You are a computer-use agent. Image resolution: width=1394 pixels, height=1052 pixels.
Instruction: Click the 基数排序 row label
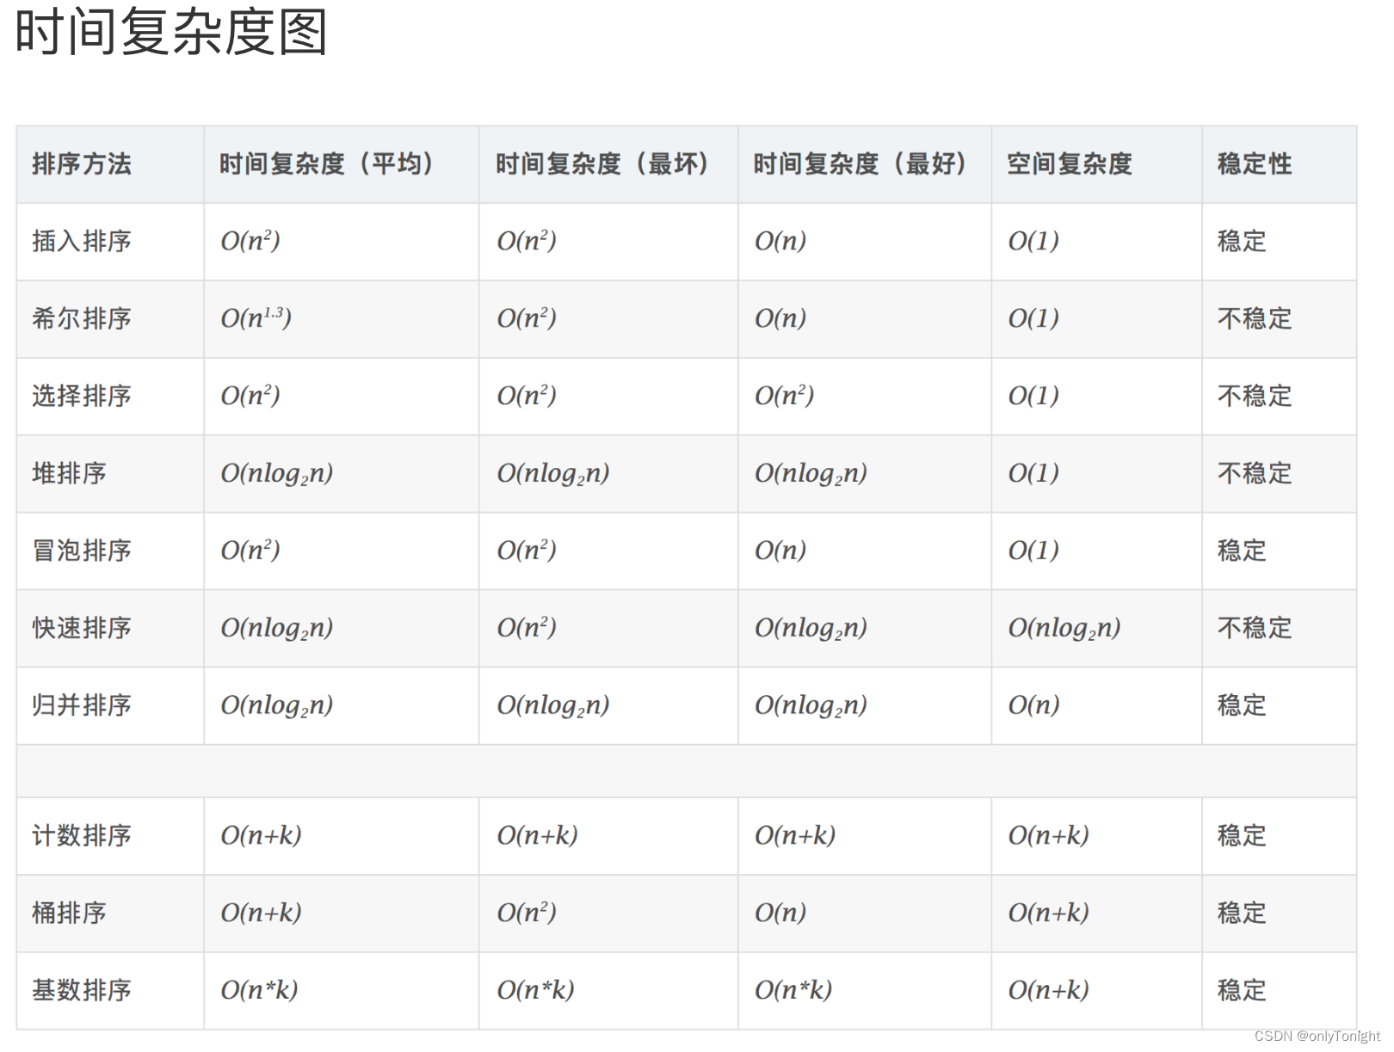pos(83,990)
